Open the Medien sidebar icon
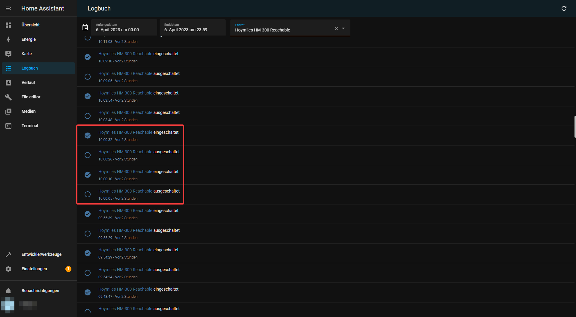 tap(8, 111)
